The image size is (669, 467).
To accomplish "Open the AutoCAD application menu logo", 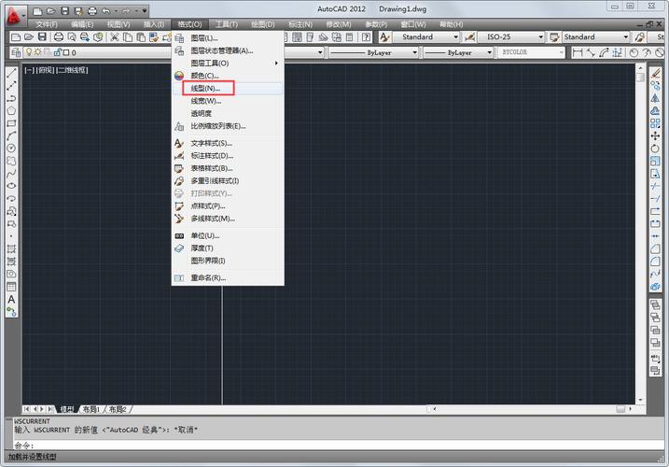I will tap(15, 16).
